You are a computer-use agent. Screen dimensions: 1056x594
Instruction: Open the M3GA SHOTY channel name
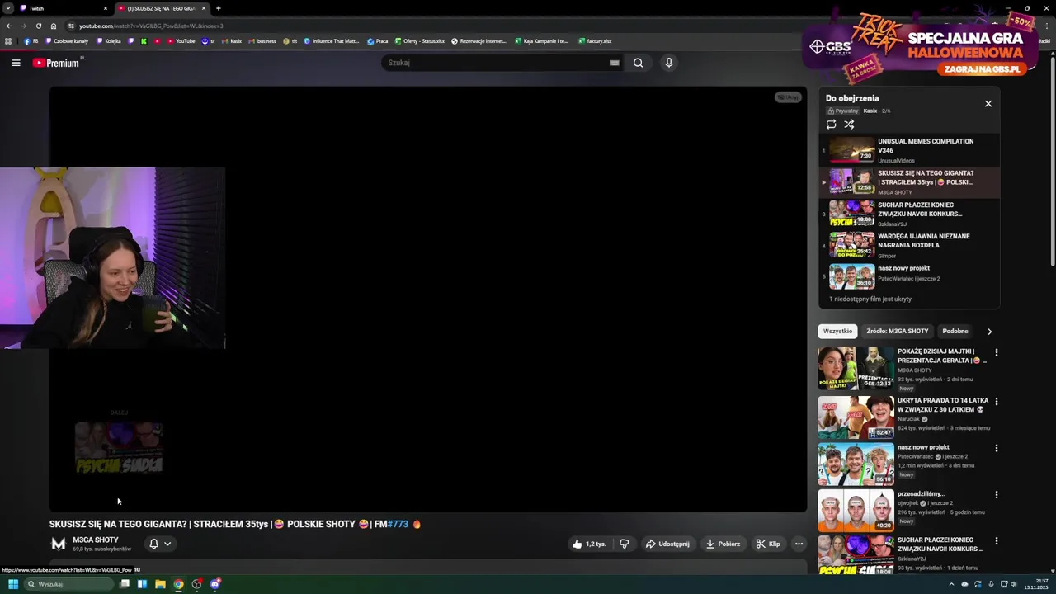(96, 540)
